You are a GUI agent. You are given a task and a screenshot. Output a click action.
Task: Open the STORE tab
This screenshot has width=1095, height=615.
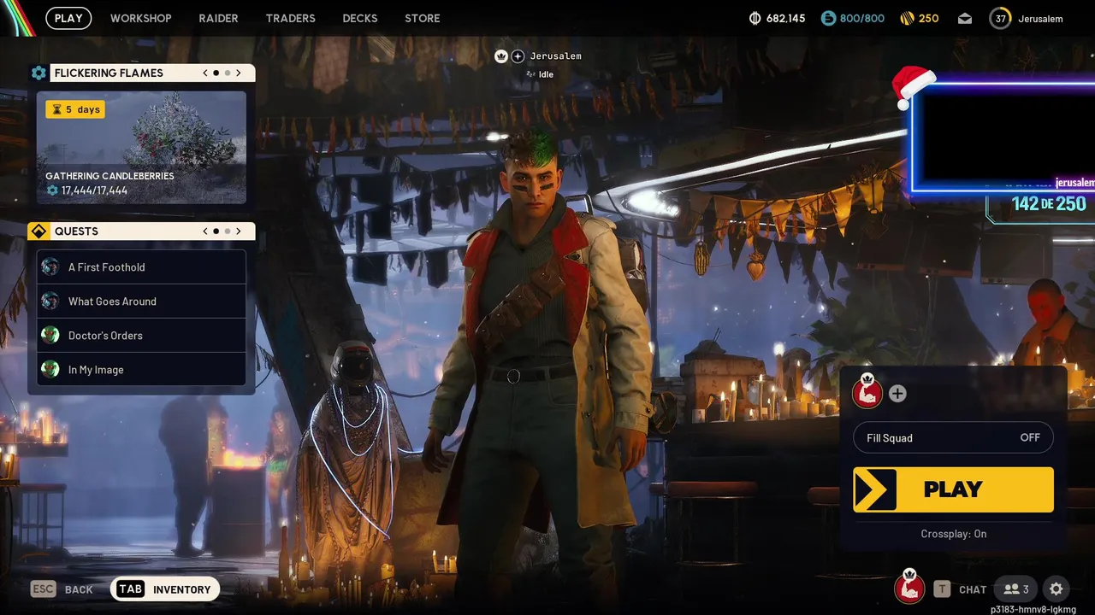(423, 18)
